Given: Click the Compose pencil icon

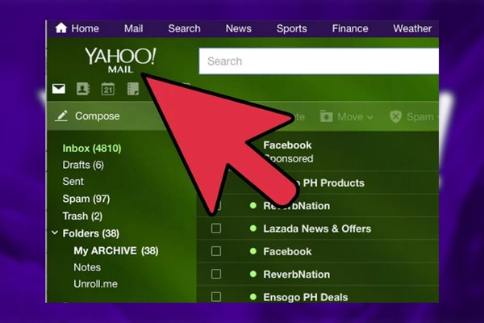Looking at the screenshot, I should coord(61,116).
